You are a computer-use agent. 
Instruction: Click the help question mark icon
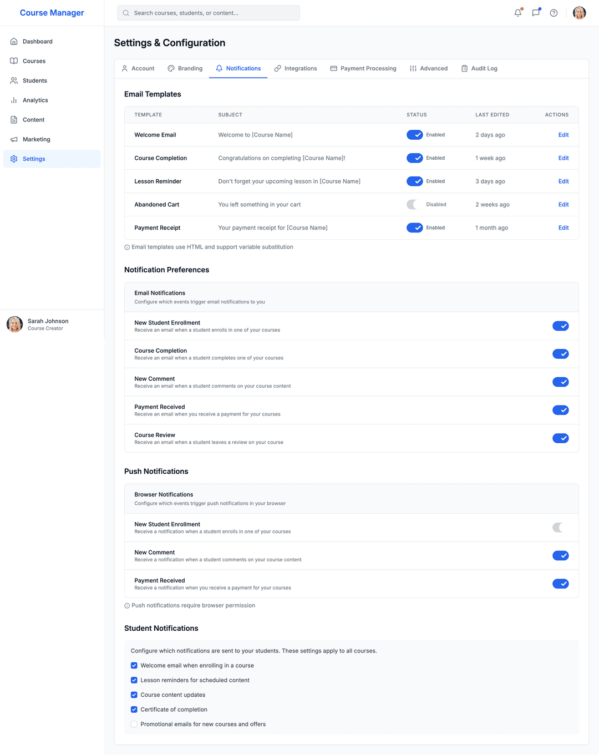coord(554,13)
